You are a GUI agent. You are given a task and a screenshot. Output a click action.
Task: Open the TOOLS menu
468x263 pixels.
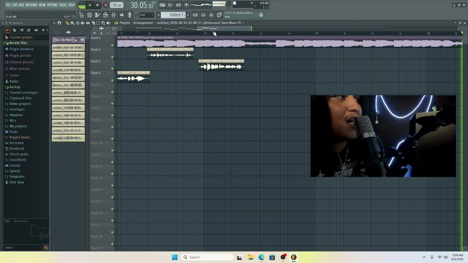pos(63,5)
